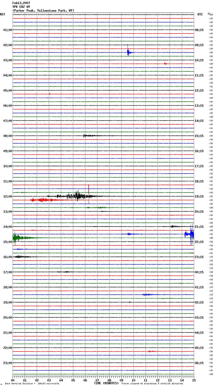Click the MST time label 14:00
Screen dimensions: 214x387
click(x=8, y=227)
